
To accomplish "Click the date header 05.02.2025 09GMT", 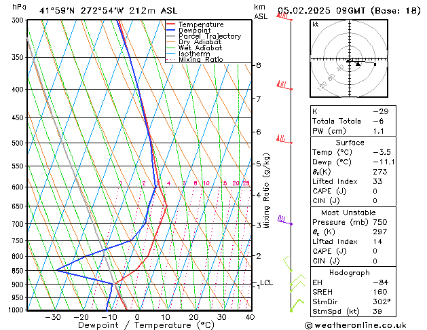I will click(x=321, y=11).
